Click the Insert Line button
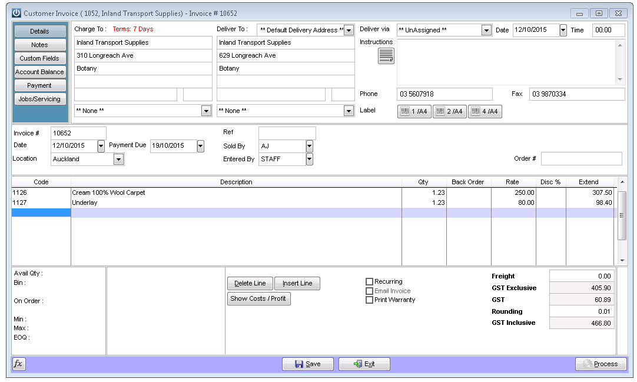Image resolution: width=637 pixels, height=382 pixels. 297,283
